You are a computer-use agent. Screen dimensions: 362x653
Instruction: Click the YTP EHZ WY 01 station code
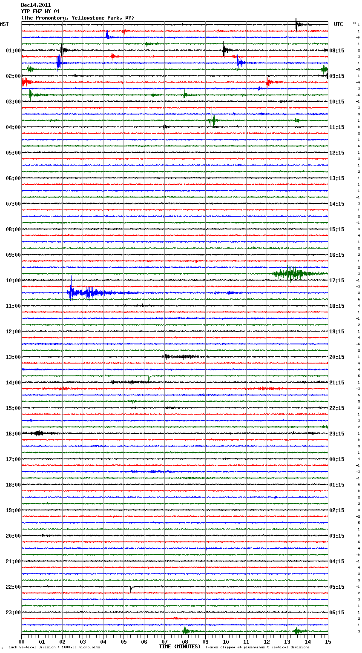pyautogui.click(x=40, y=11)
